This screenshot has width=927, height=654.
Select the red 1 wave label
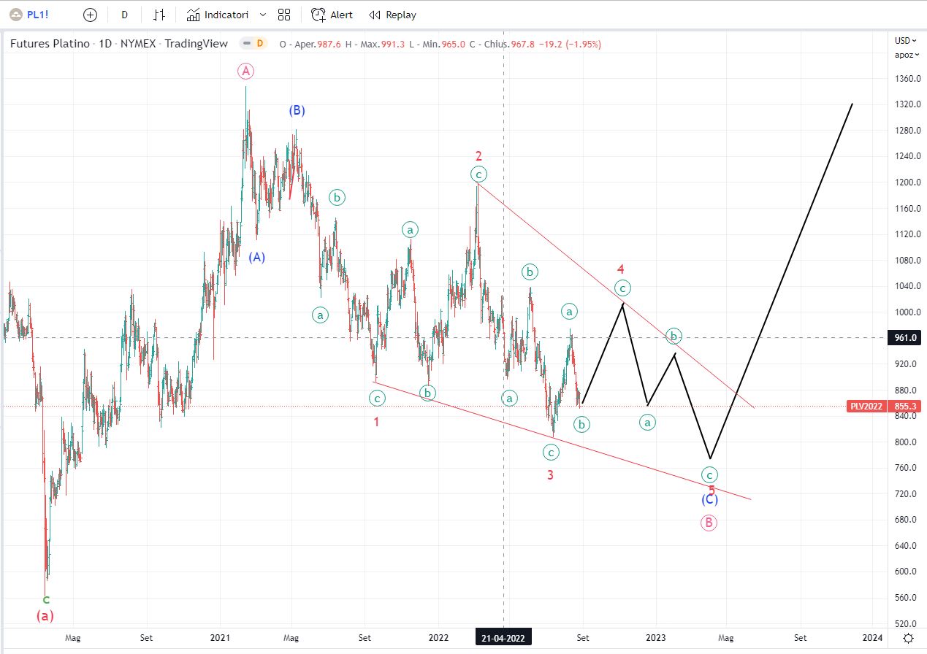point(376,422)
